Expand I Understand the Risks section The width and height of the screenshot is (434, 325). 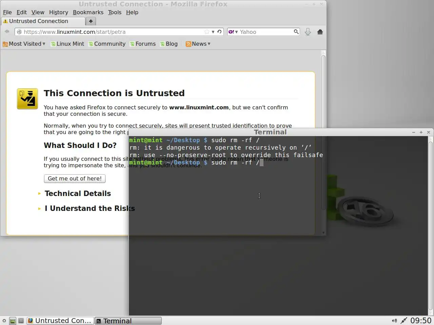point(90,208)
